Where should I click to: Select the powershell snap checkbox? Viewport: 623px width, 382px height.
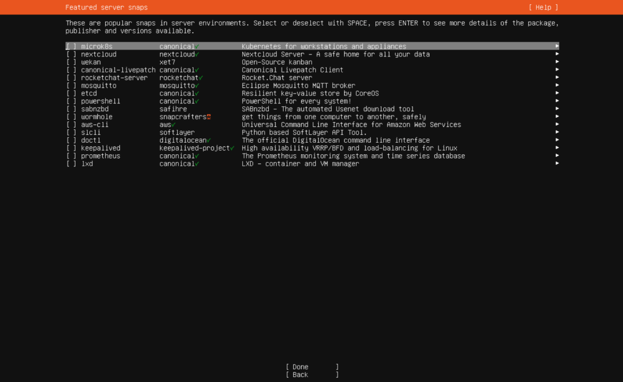pos(71,101)
